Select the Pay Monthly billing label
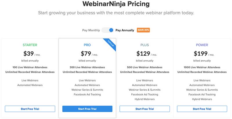 tap(91, 30)
